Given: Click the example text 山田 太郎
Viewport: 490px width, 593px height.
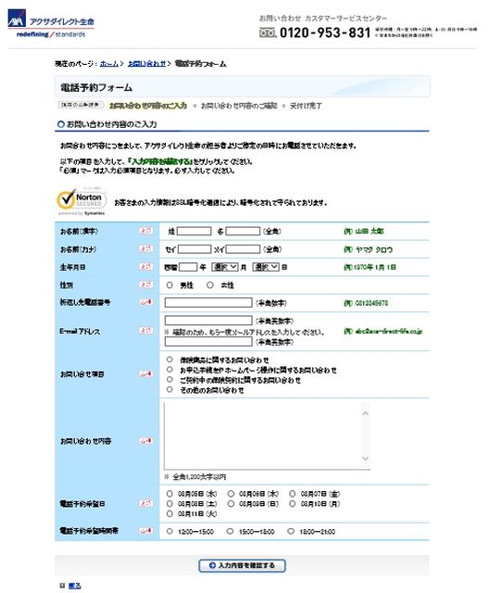Looking at the screenshot, I should [x=370, y=231].
